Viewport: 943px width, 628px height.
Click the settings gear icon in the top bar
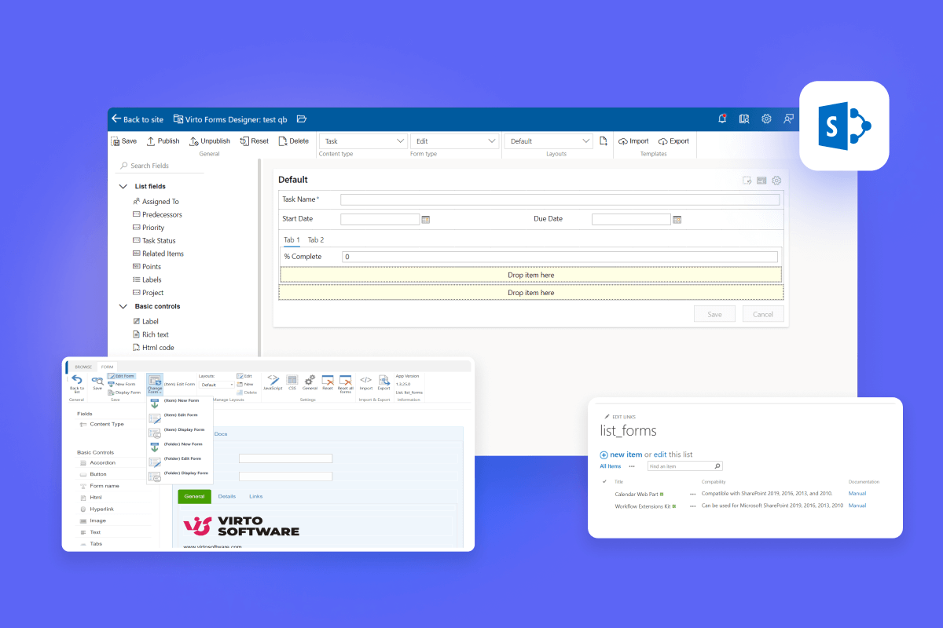pos(766,119)
